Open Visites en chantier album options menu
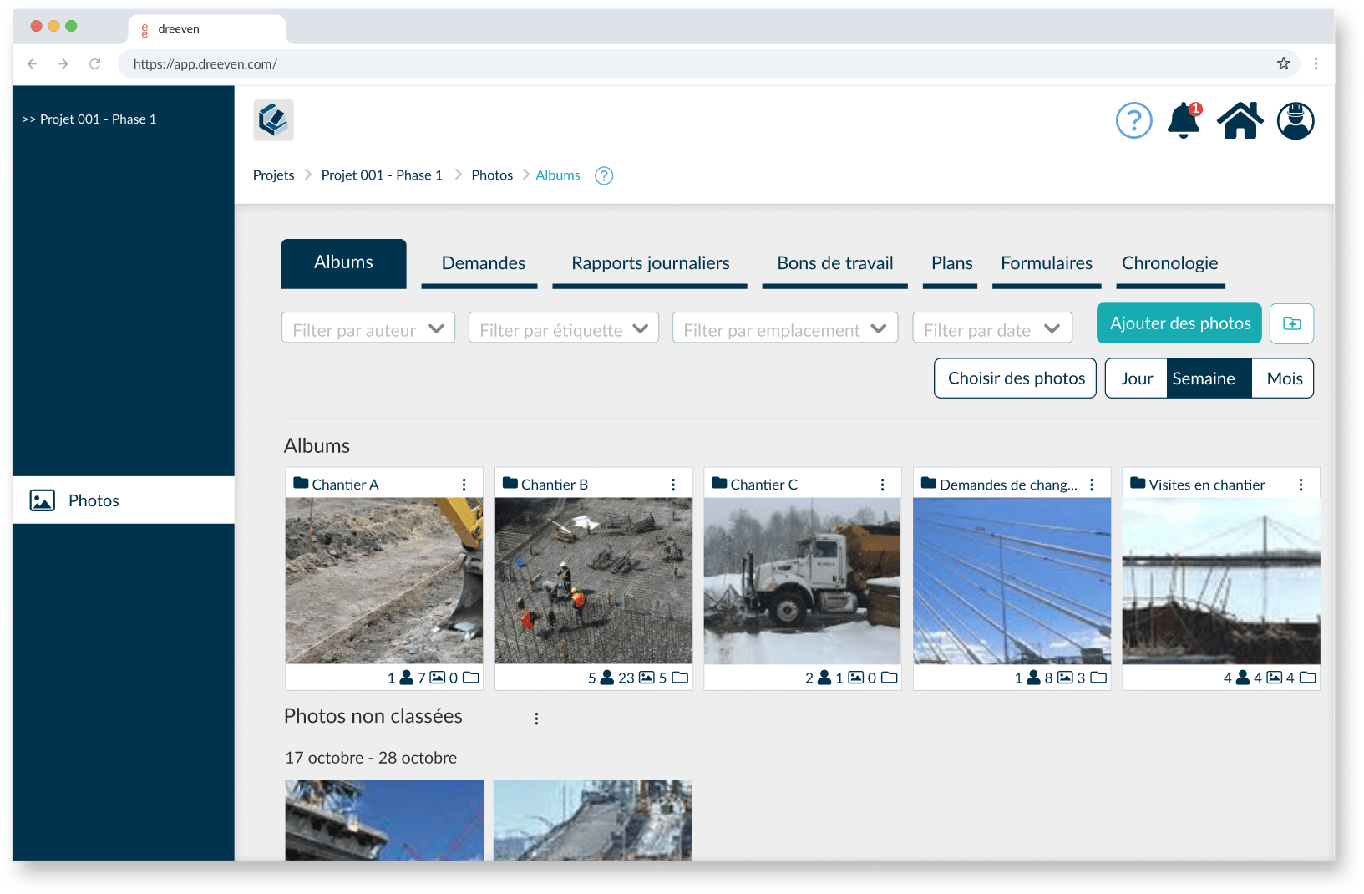 pos(1301,485)
